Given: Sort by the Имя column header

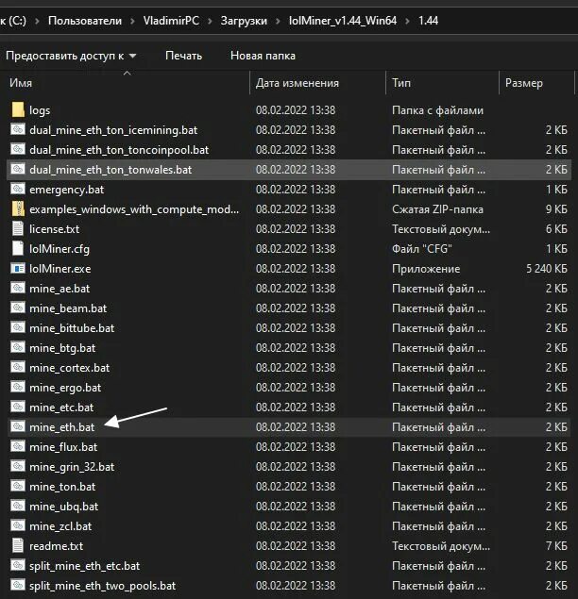Looking at the screenshot, I should (21, 83).
